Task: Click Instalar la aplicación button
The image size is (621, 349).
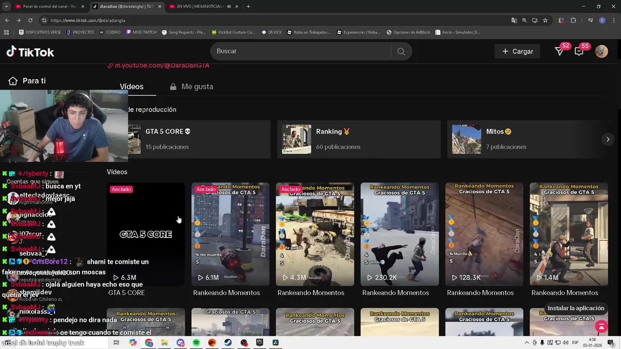Action: pyautogui.click(x=576, y=308)
